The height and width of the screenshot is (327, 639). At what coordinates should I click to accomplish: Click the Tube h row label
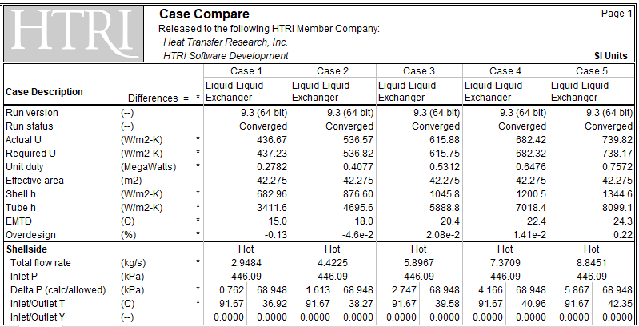click(20, 208)
